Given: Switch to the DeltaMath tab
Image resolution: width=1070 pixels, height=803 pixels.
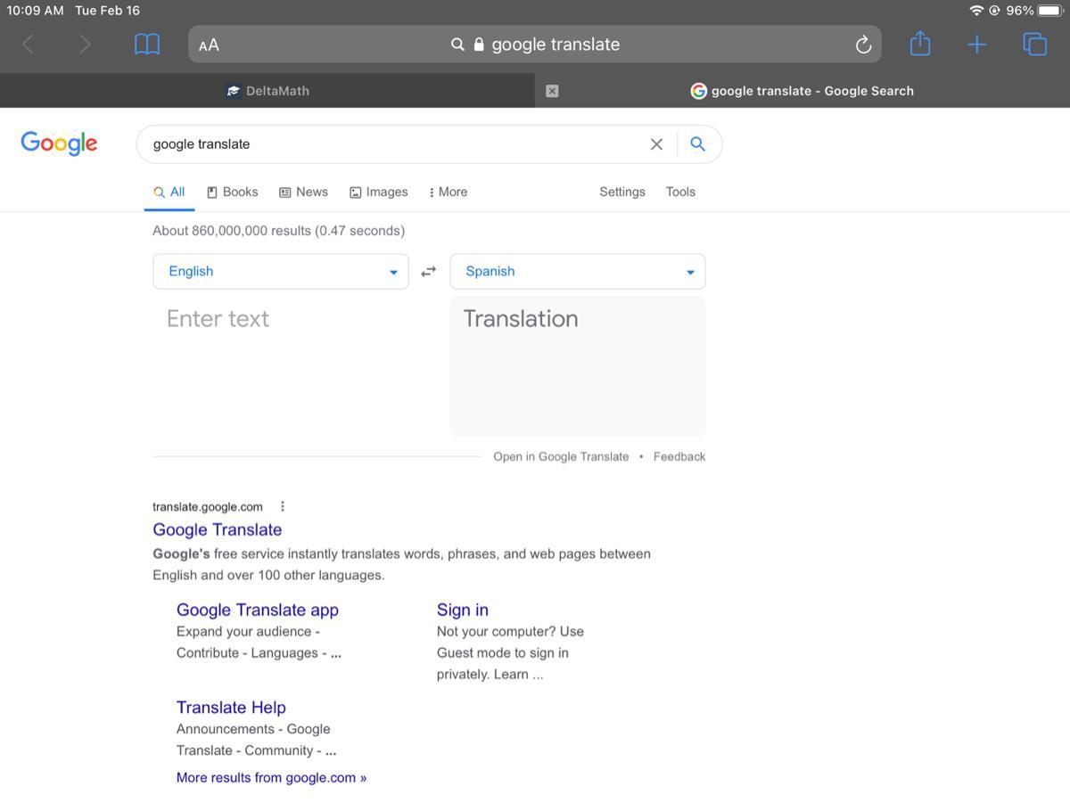Looking at the screenshot, I should coord(267,91).
